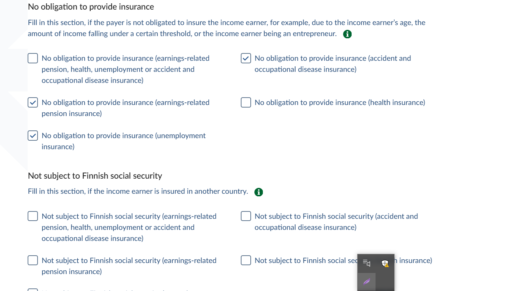Uncheck No obligation earnings-related pension insurance checkbox
Viewport: 525px width, 291px height.
tap(33, 102)
